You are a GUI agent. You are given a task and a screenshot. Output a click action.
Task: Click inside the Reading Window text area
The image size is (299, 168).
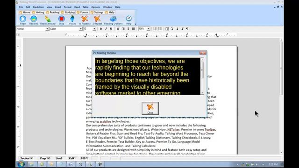[x=148, y=76]
